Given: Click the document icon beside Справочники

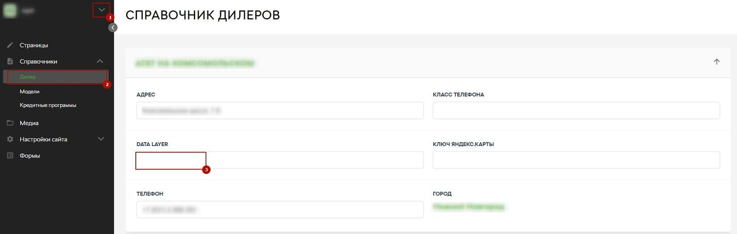Looking at the screenshot, I should pos(10,61).
